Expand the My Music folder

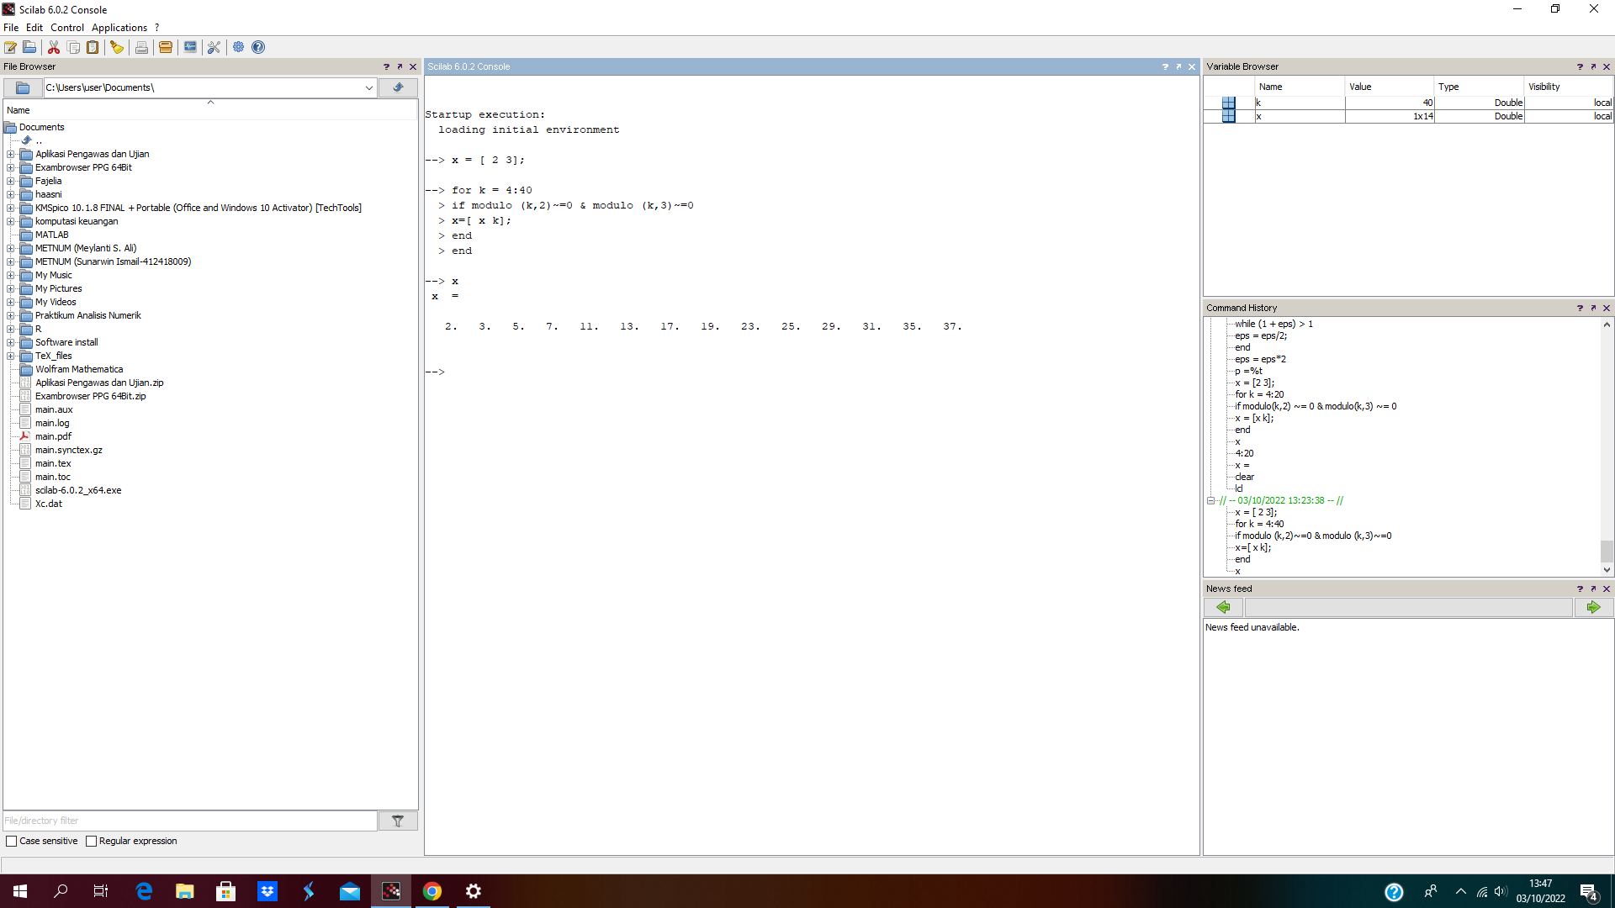(x=11, y=275)
